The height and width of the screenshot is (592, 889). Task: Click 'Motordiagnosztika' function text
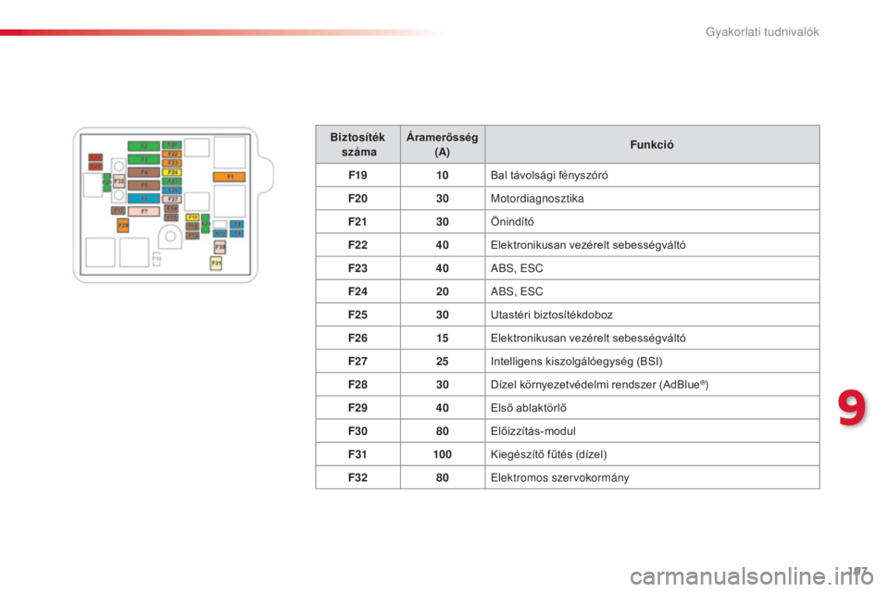point(537,198)
